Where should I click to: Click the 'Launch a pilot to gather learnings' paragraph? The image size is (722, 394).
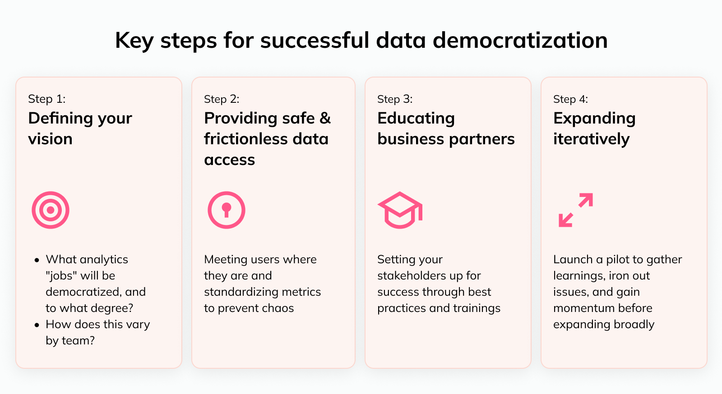(617, 292)
